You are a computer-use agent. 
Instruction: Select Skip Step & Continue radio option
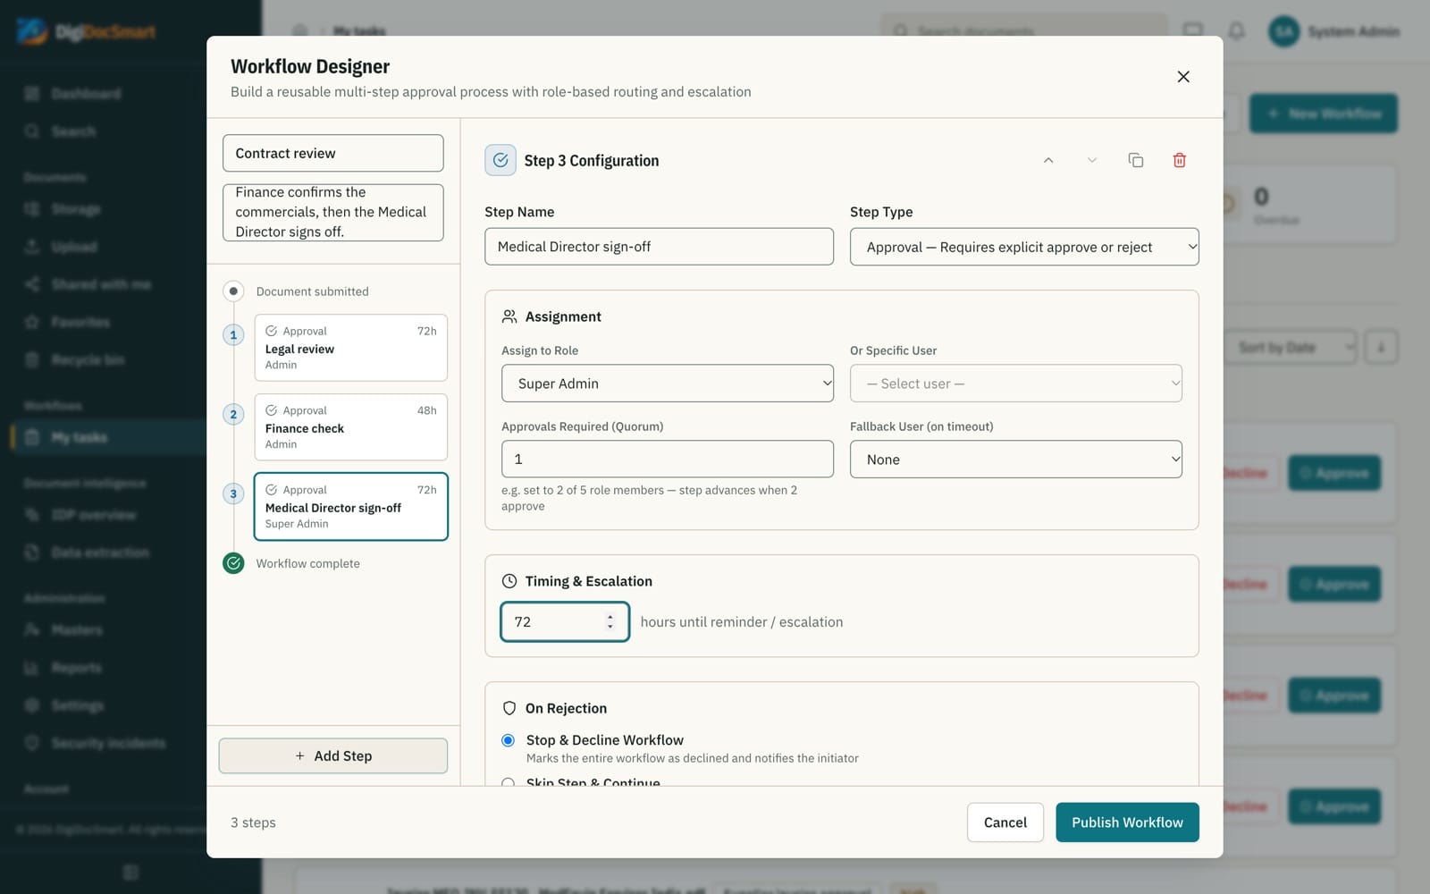tap(509, 782)
